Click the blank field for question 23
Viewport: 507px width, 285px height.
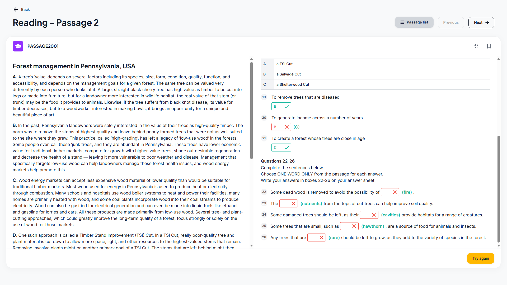288,203
